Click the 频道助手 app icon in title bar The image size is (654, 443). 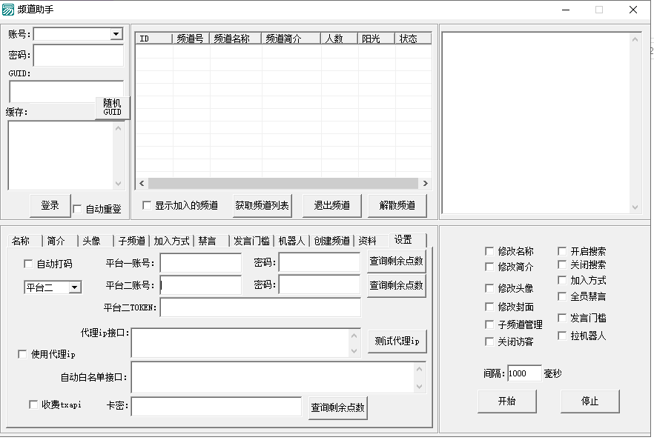(x=8, y=10)
